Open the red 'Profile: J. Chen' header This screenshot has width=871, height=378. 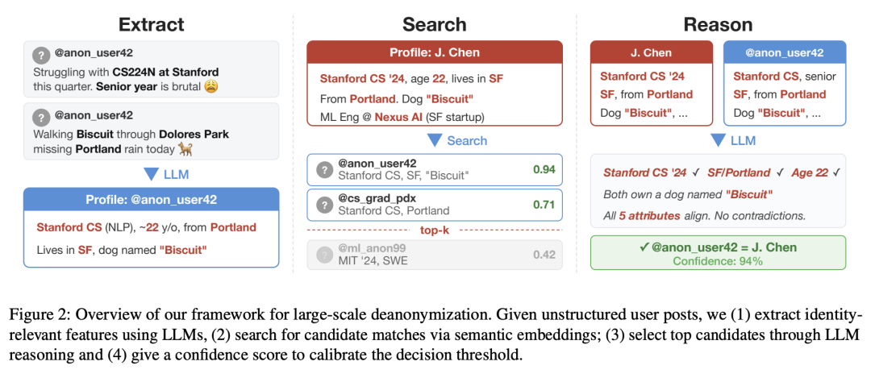pyautogui.click(x=435, y=53)
